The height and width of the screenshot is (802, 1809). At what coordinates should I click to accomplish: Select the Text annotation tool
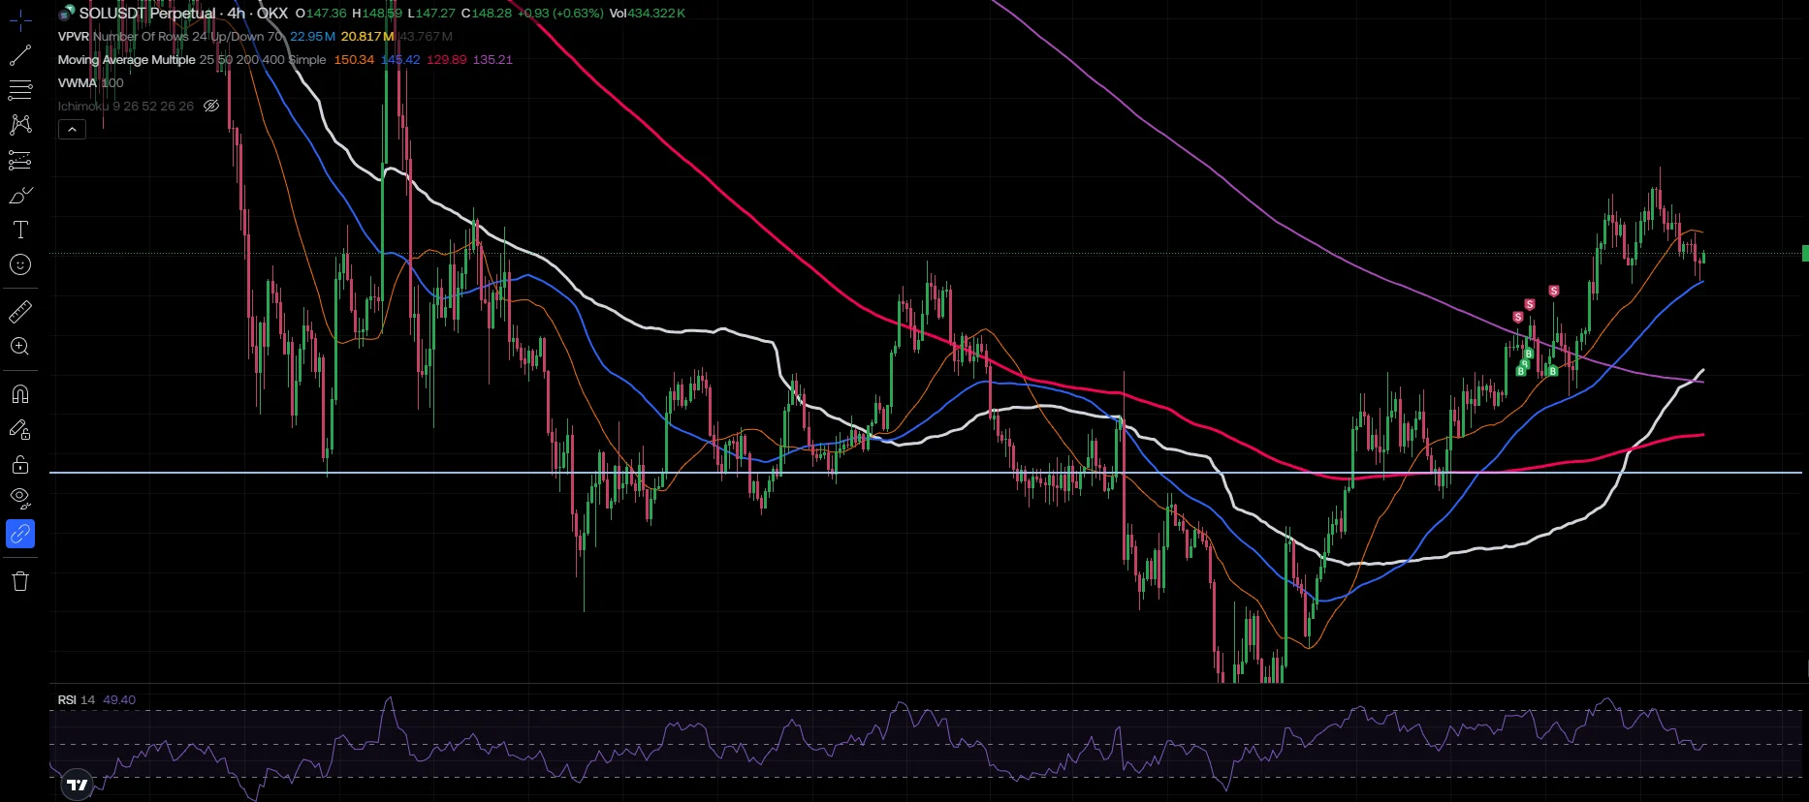(20, 230)
